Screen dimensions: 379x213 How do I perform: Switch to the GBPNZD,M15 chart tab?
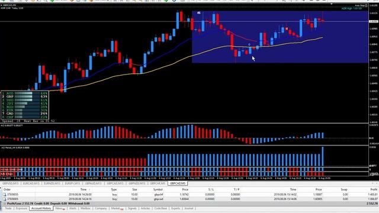pos(137,183)
